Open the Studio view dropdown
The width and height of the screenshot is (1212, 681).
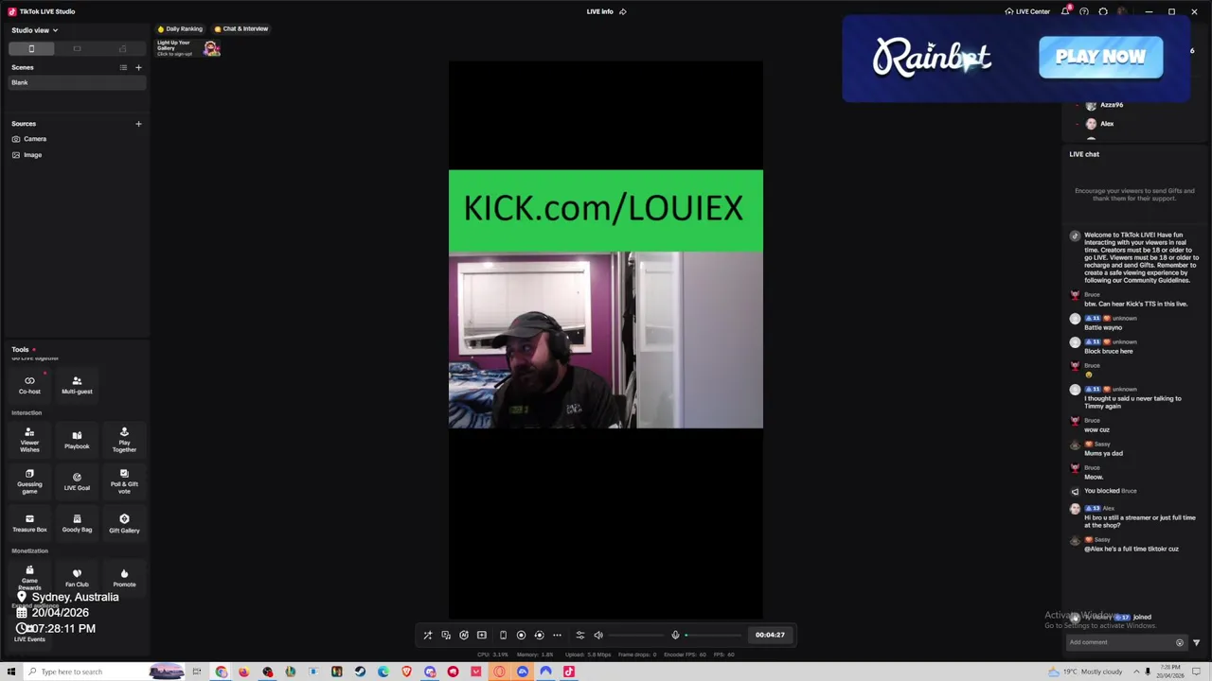[x=34, y=30]
